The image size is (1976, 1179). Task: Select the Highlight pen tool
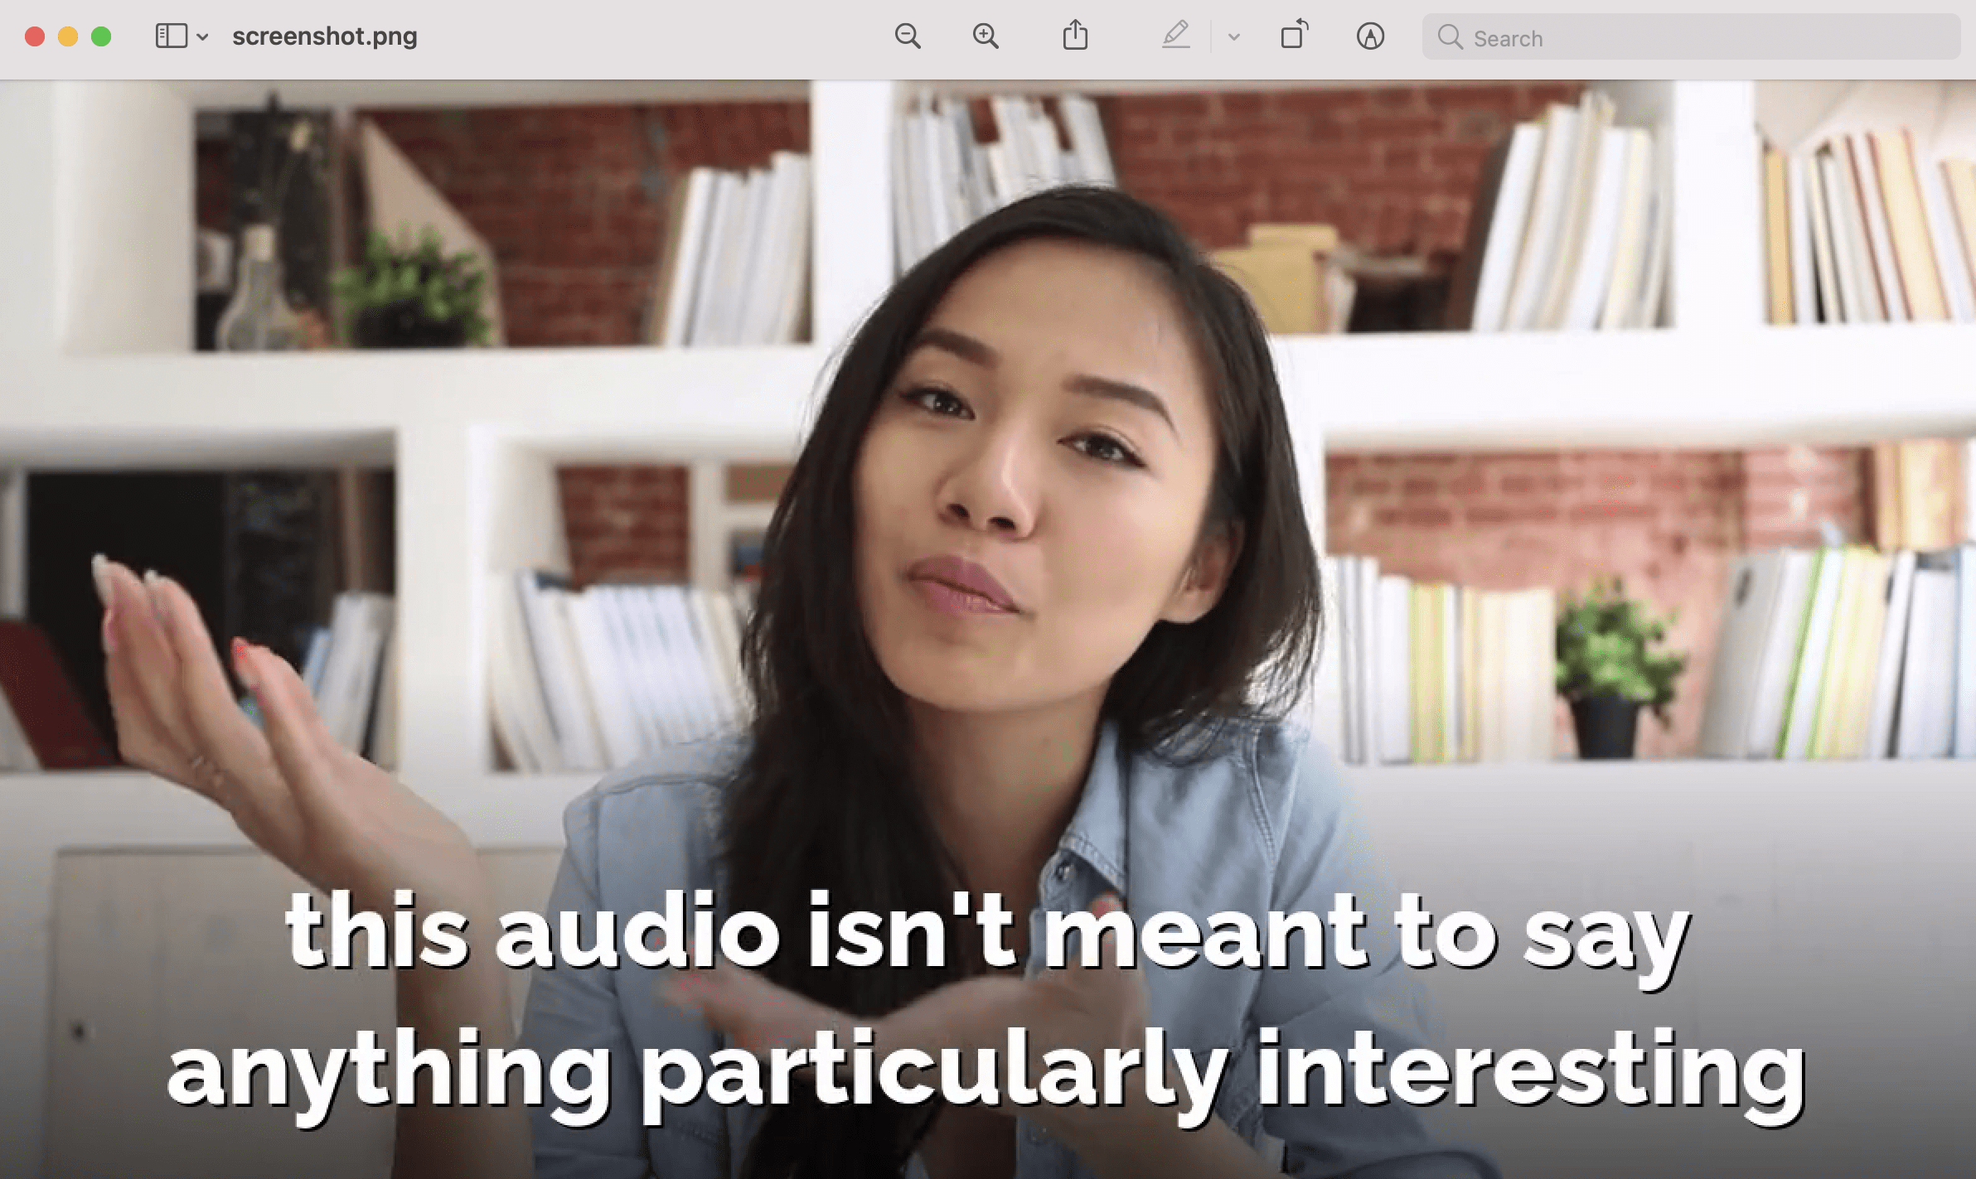(x=1175, y=36)
